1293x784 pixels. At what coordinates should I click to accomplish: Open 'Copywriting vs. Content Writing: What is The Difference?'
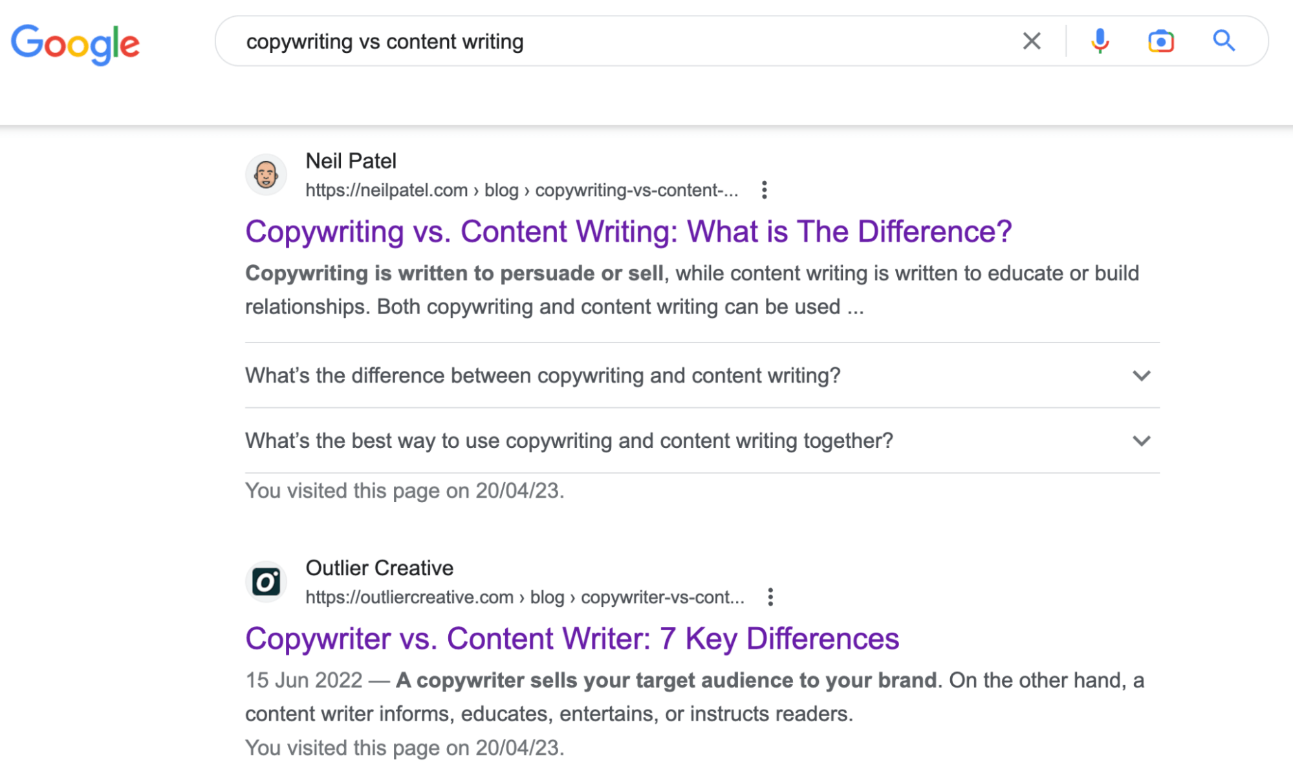[628, 231]
